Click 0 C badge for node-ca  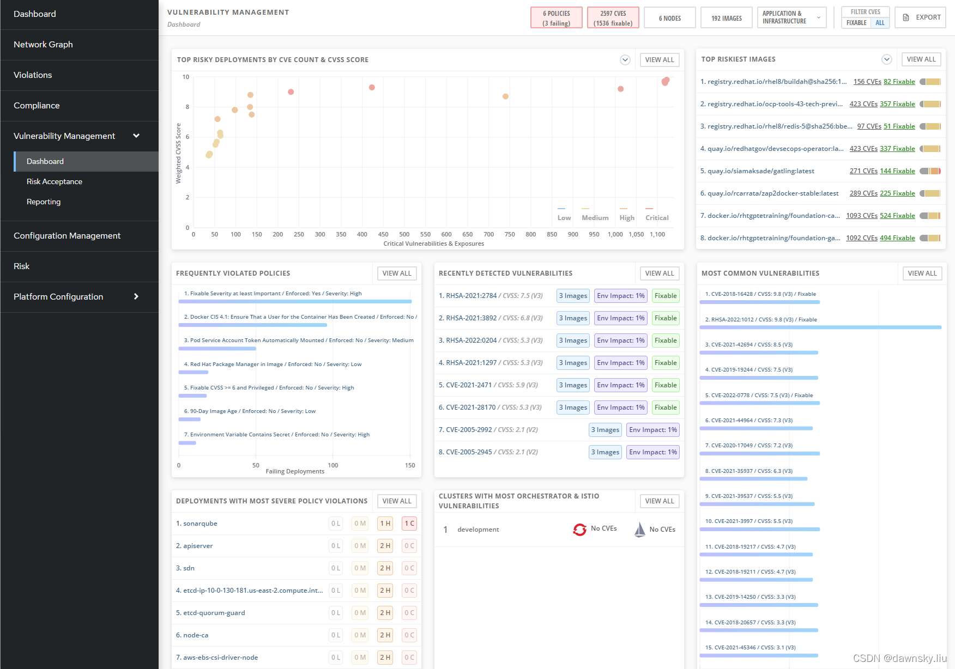click(x=409, y=635)
